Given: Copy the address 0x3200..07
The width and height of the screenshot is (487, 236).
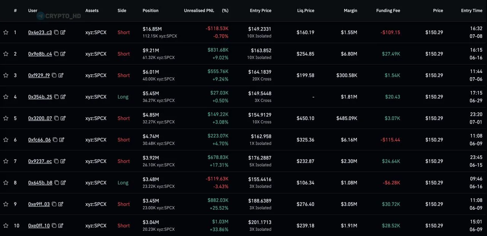Looking at the screenshot, I should coord(56,118).
